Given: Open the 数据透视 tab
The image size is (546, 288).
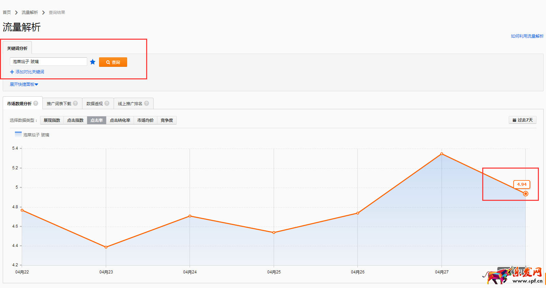Looking at the screenshot, I should point(95,104).
